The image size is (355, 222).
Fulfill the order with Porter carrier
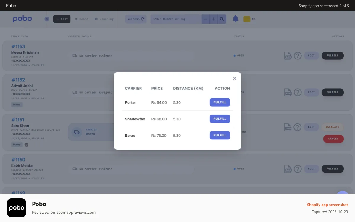coord(220,102)
